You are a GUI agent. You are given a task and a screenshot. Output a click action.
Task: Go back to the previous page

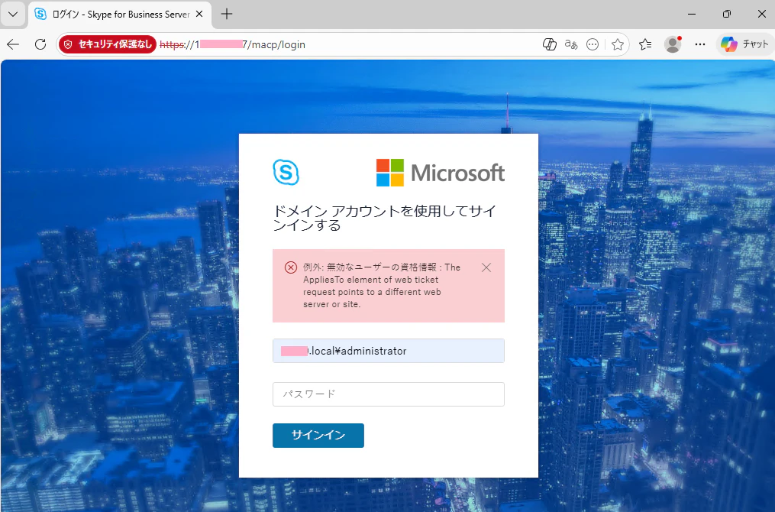(13, 44)
